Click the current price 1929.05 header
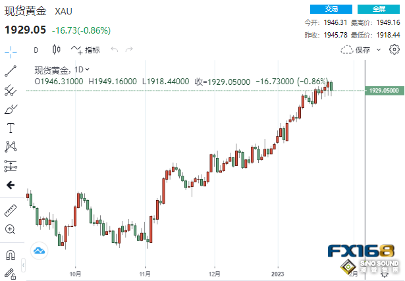 pos(25,30)
